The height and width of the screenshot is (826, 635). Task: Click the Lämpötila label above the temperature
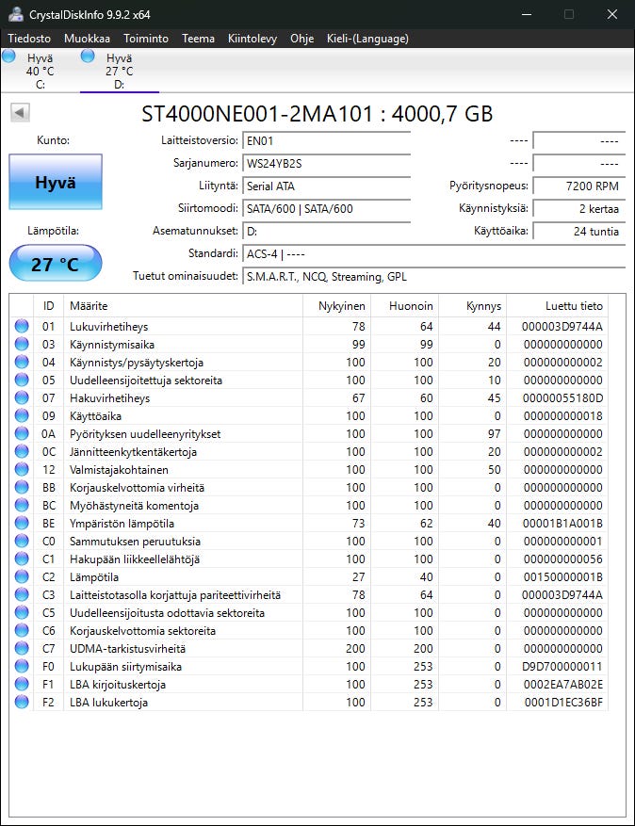tap(53, 231)
